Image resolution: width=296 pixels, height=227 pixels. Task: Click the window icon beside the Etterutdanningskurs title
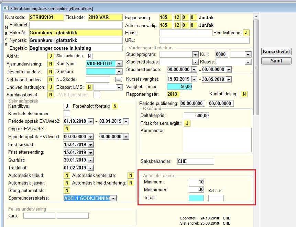(x=6, y=8)
